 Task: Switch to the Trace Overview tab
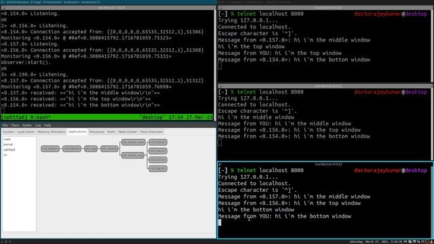[151, 131]
